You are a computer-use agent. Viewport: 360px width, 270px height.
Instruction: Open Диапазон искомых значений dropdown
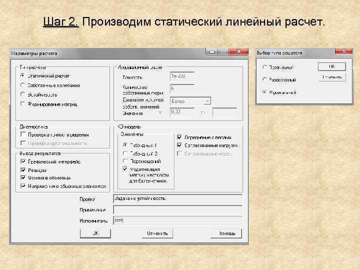[x=207, y=101]
